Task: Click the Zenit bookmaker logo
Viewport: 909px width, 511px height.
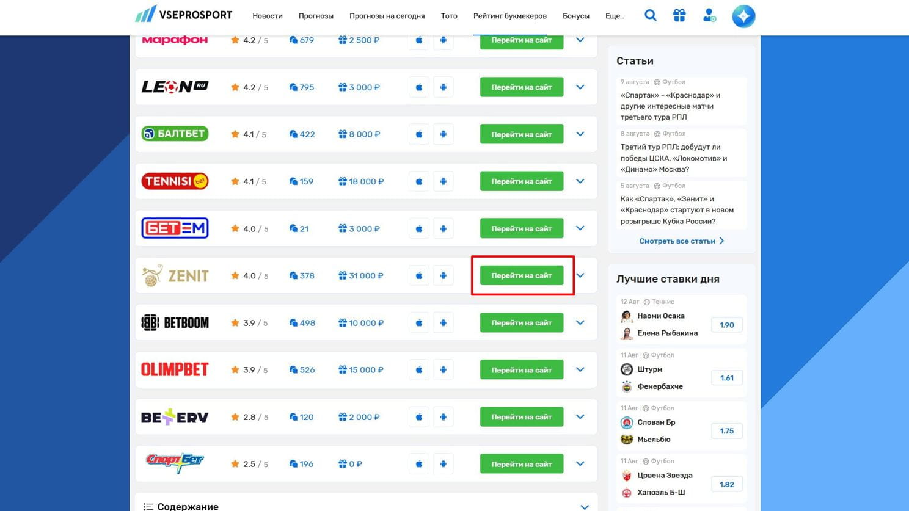Action: pyautogui.click(x=175, y=275)
